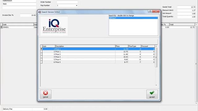Click the price grid vertical scrollbar thumb
The image size is (198, 111).
pyautogui.click(x=156, y=57)
